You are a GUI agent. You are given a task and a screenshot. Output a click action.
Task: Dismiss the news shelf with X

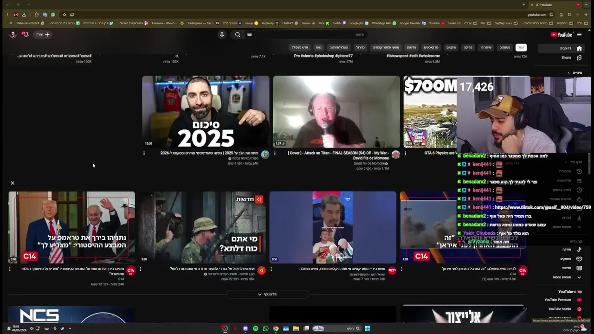(x=13, y=183)
